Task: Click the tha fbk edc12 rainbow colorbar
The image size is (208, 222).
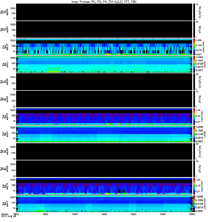Action: (x=194, y=47)
